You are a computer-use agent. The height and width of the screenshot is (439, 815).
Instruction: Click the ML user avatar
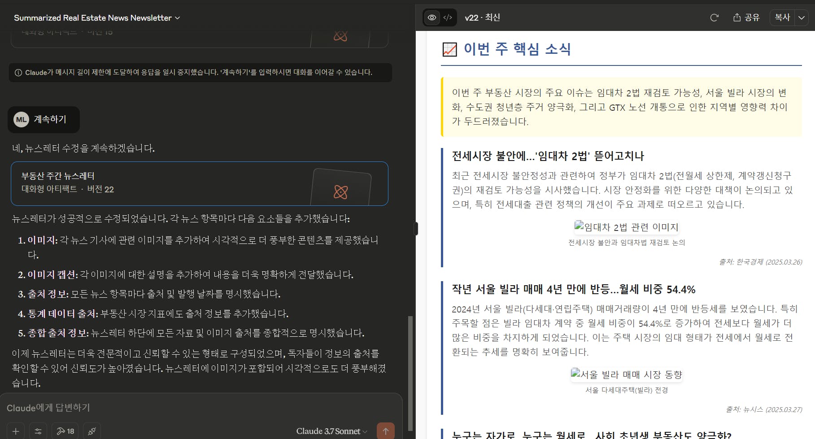click(x=21, y=119)
